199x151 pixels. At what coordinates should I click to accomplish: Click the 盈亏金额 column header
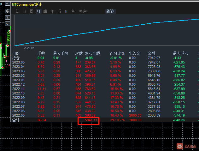pyautogui.click(x=92, y=53)
